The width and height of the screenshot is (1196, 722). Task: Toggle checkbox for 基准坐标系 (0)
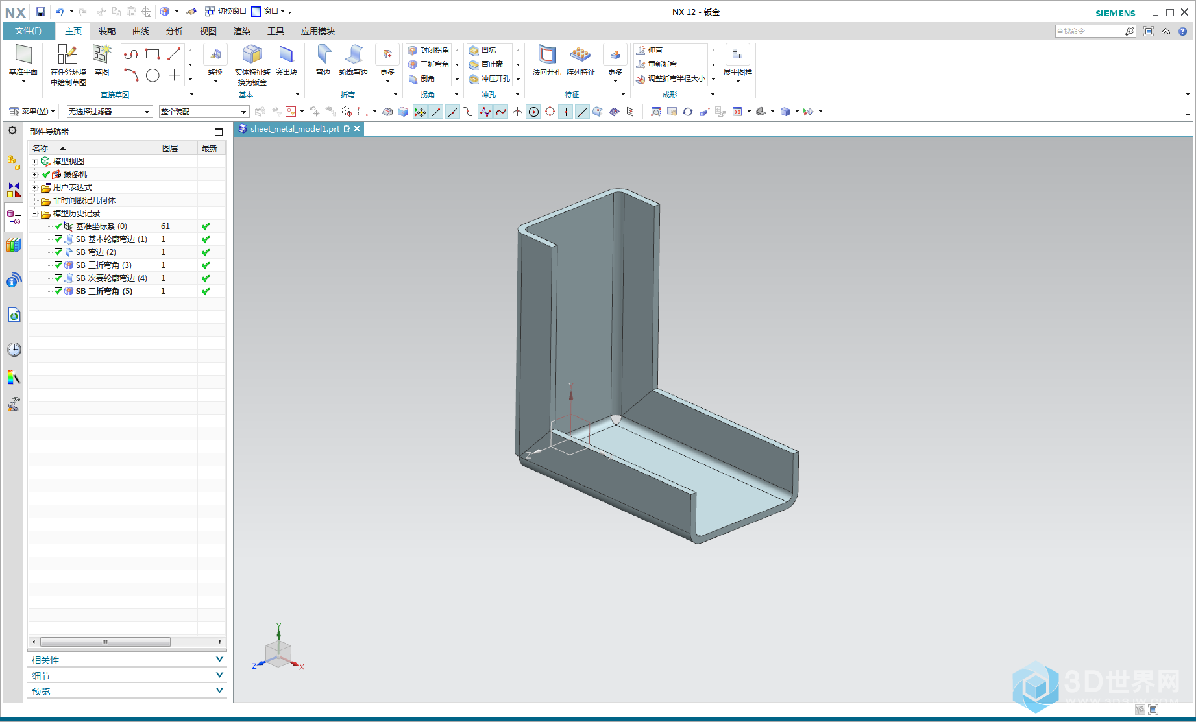58,226
